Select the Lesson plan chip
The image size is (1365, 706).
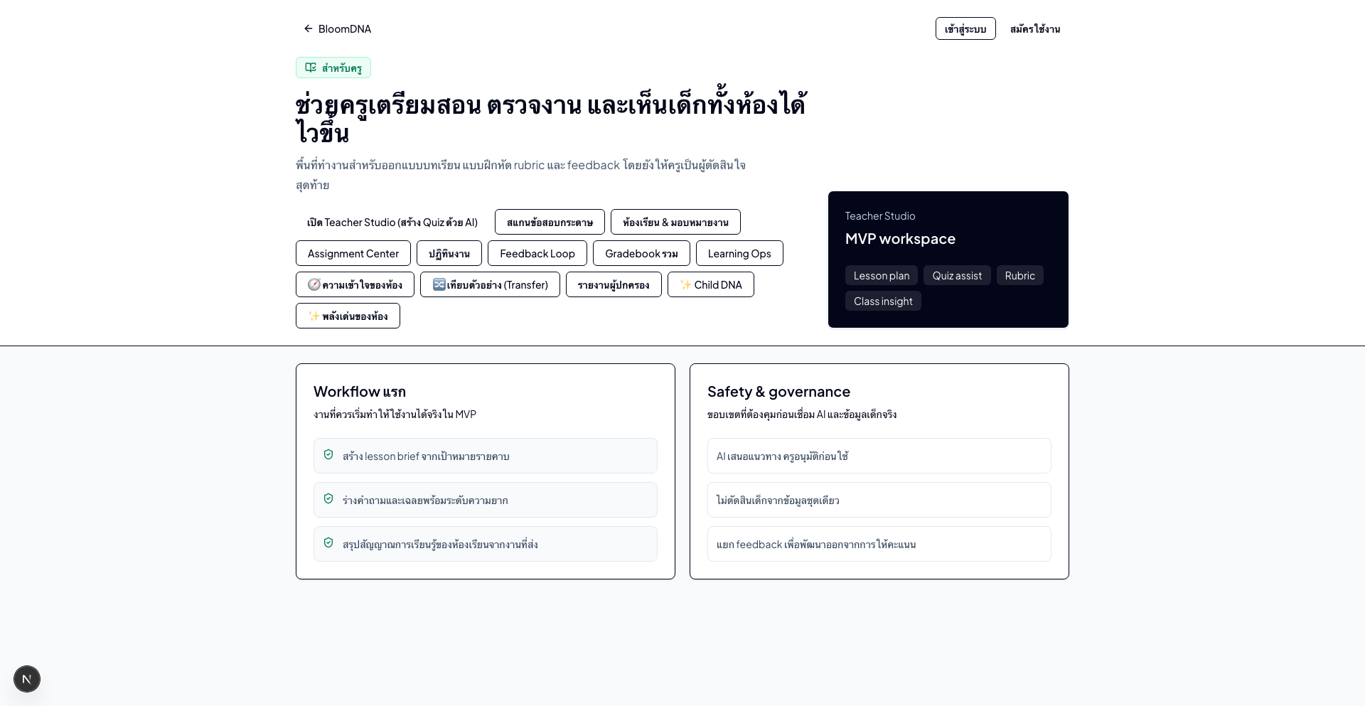pos(882,275)
